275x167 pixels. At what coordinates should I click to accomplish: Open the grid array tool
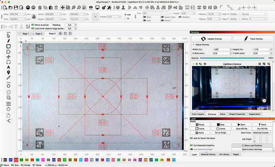8,104
